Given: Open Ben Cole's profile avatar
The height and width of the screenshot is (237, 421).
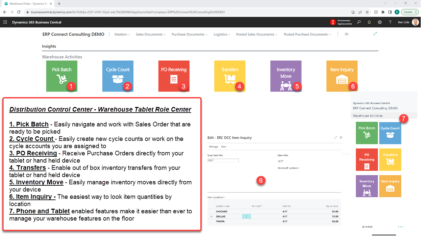Looking at the screenshot, I should tap(415, 22).
